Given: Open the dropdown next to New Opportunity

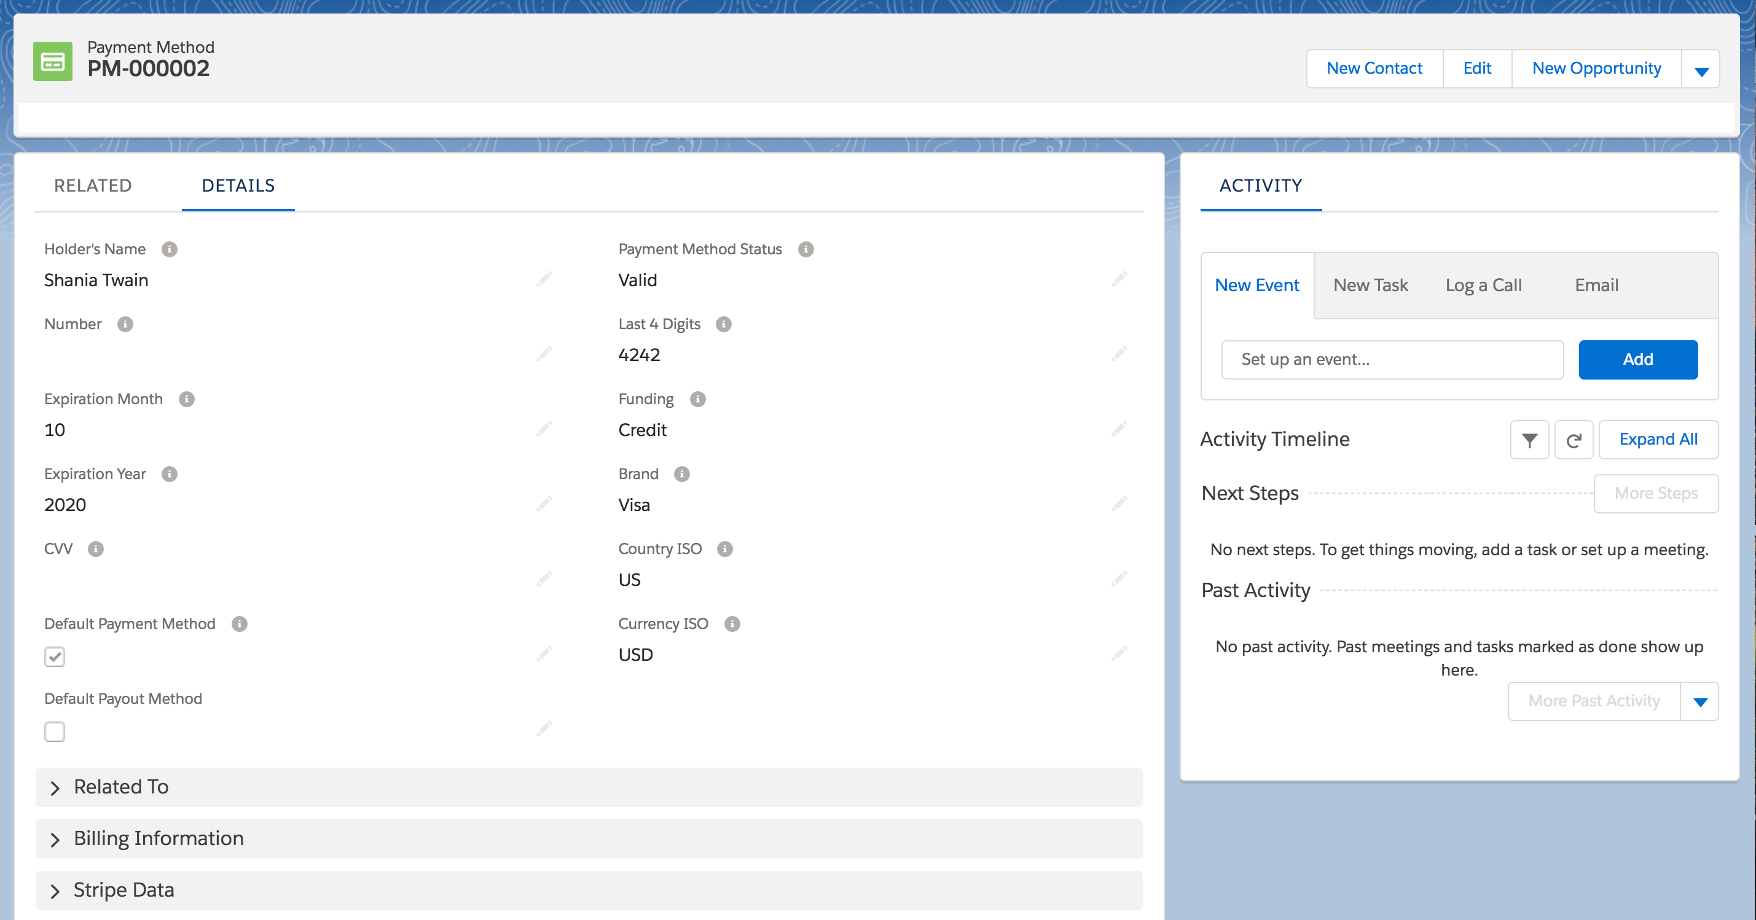Looking at the screenshot, I should (1700, 68).
